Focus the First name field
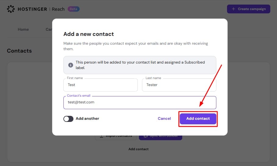Screen dimensions: 277x166 [x=101, y=85]
